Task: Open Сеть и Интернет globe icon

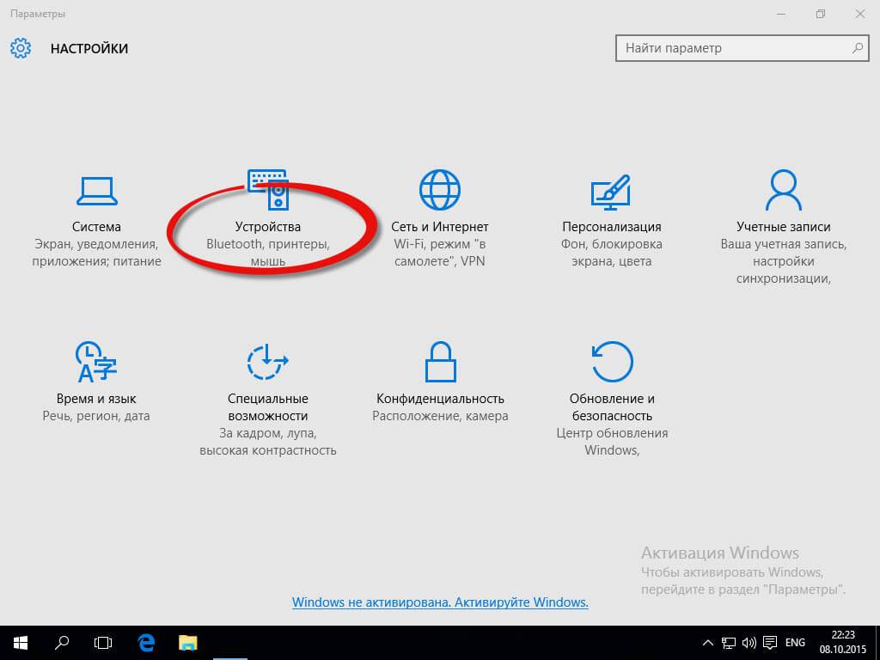Action: click(x=440, y=189)
